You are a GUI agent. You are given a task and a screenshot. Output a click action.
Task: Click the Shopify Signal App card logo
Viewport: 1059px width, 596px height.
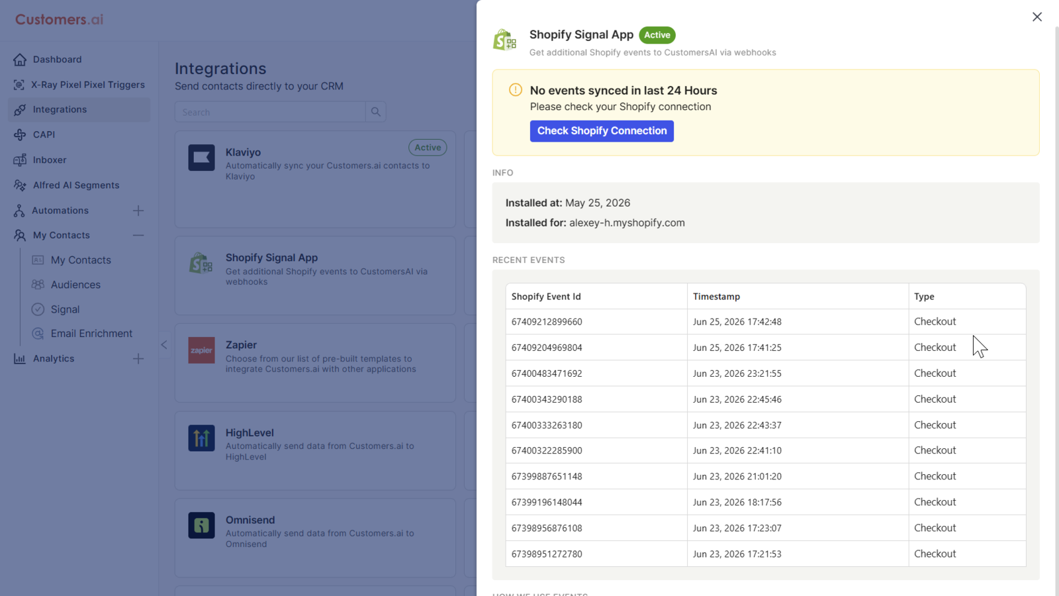tap(201, 264)
